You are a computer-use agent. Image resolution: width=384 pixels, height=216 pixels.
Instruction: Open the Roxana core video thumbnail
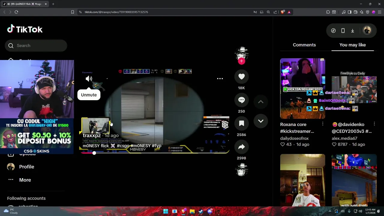pyautogui.click(x=302, y=88)
